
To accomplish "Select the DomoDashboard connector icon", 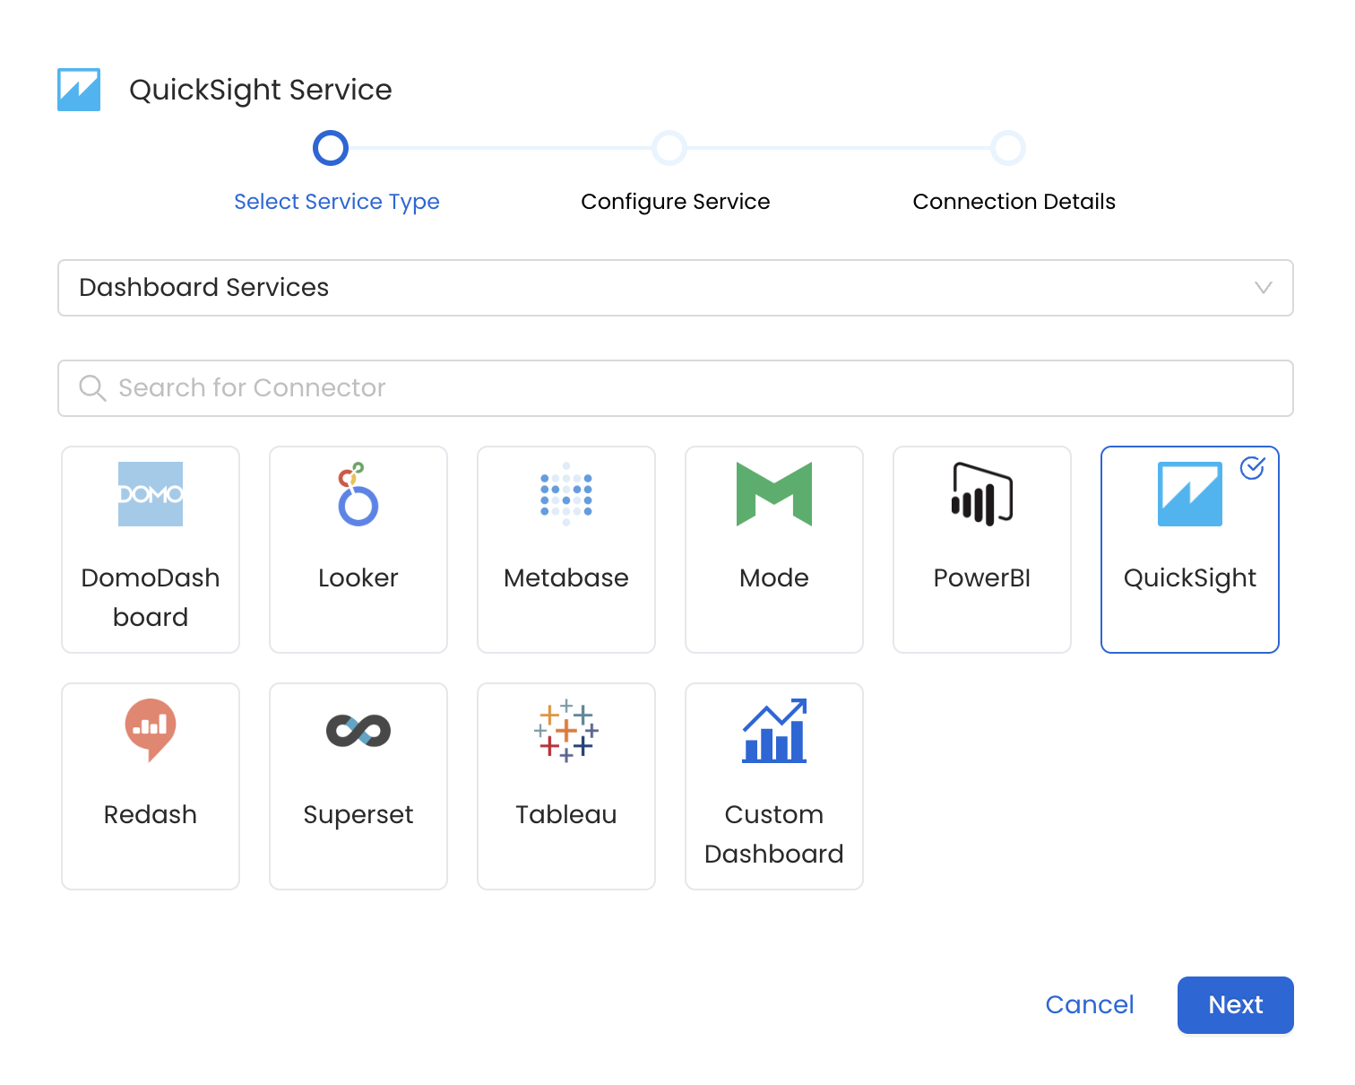I will tap(151, 494).
